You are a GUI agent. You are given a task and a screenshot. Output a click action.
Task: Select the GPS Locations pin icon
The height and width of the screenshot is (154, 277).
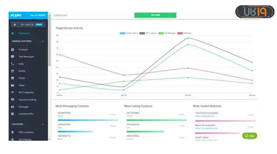[13, 132]
